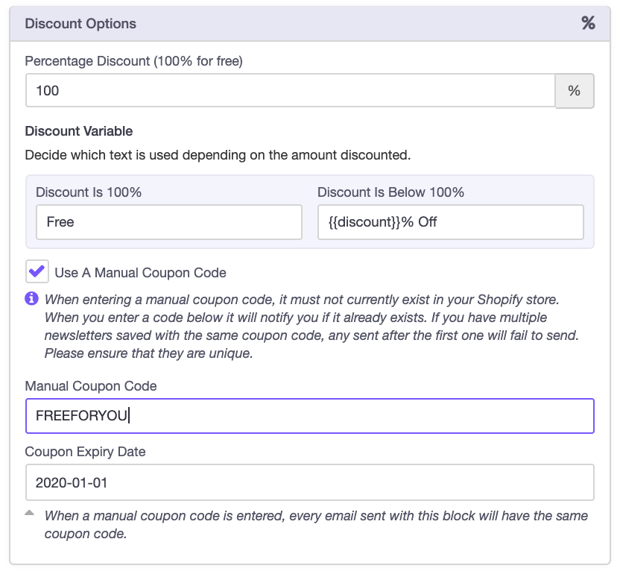This screenshot has height=574, width=620.
Task: Click the 'Decide which text is used' description
Action: [218, 156]
